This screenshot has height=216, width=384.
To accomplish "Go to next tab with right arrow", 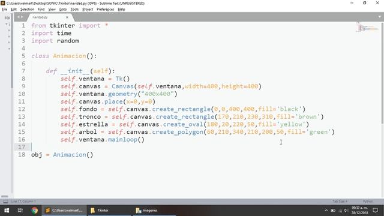I will point(22,17).
